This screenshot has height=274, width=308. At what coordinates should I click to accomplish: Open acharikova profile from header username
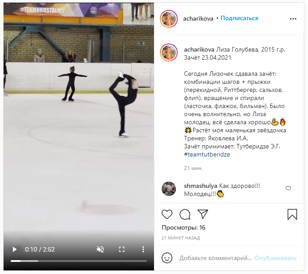198,18
